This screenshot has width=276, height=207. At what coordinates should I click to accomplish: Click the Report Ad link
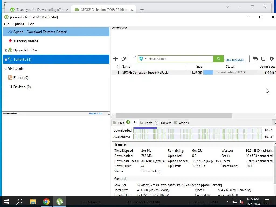pos(96,113)
